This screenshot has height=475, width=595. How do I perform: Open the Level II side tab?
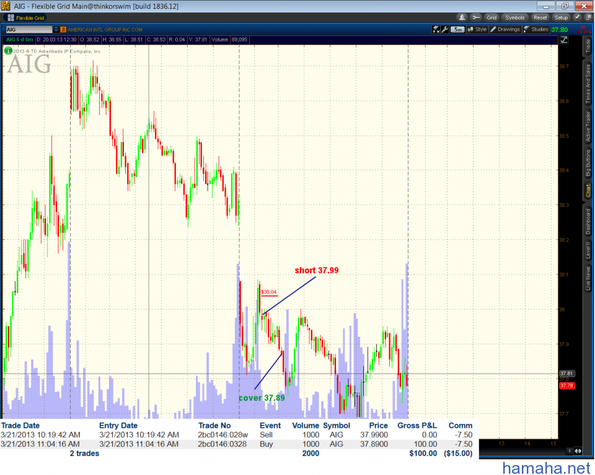coord(588,250)
